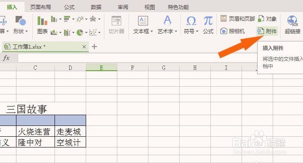Insert an Attachment (附件)

point(267,31)
